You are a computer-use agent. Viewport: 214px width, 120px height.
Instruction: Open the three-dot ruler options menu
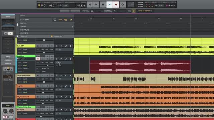(x=17, y=25)
